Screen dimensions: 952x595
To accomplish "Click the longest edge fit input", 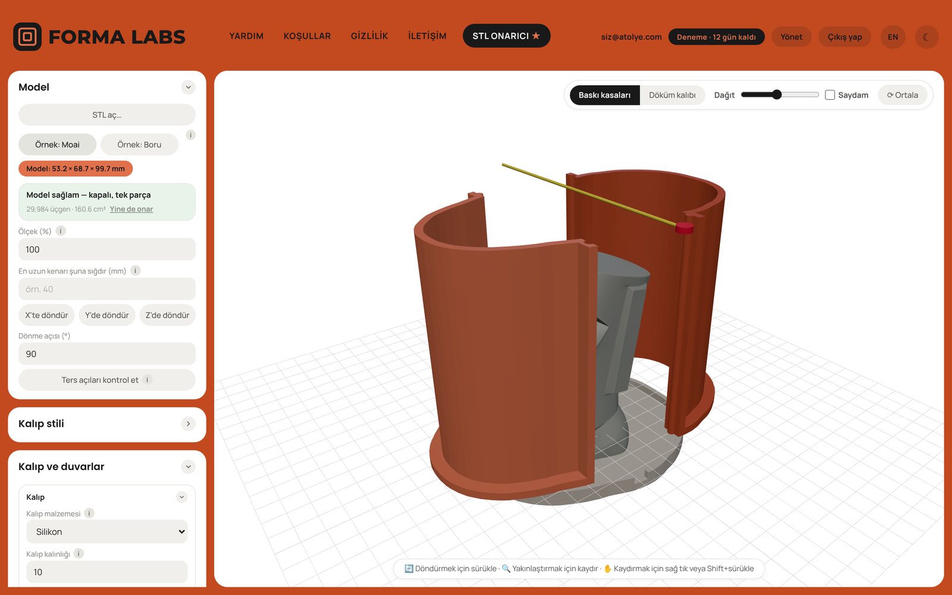I will coord(107,289).
